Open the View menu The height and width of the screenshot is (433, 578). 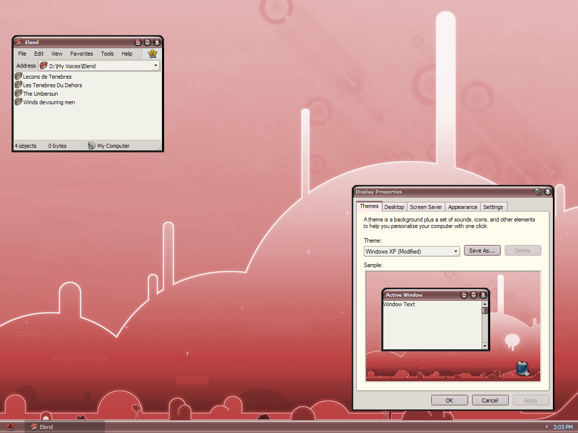pyautogui.click(x=57, y=54)
